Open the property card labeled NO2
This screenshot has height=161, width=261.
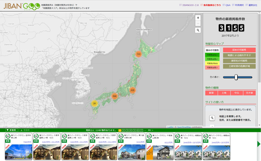[x=188, y=147]
